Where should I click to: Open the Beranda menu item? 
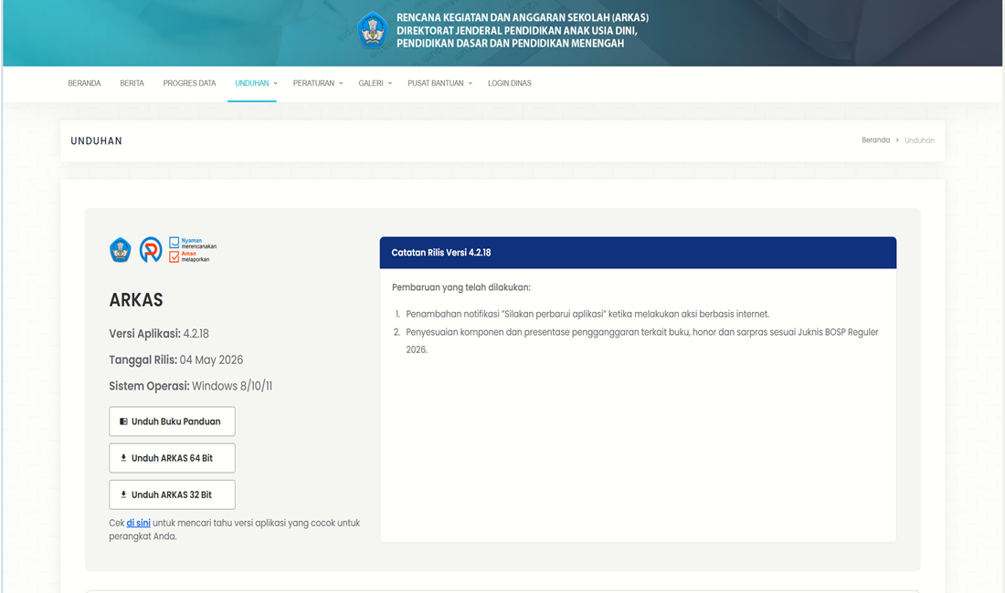[x=85, y=83]
